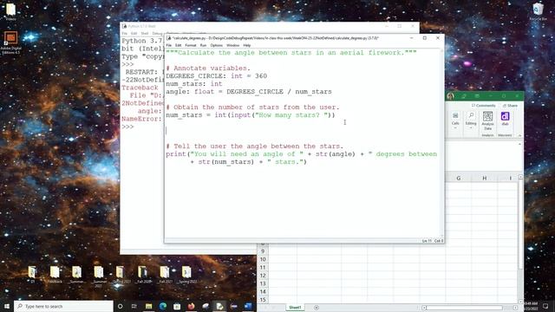This screenshot has height=312, width=555.
Task: Switch to Sheet1 tab in Excel
Action: click(x=295, y=308)
